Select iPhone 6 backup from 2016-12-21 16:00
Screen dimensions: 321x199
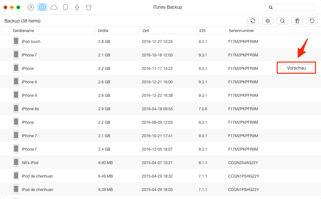(x=160, y=82)
